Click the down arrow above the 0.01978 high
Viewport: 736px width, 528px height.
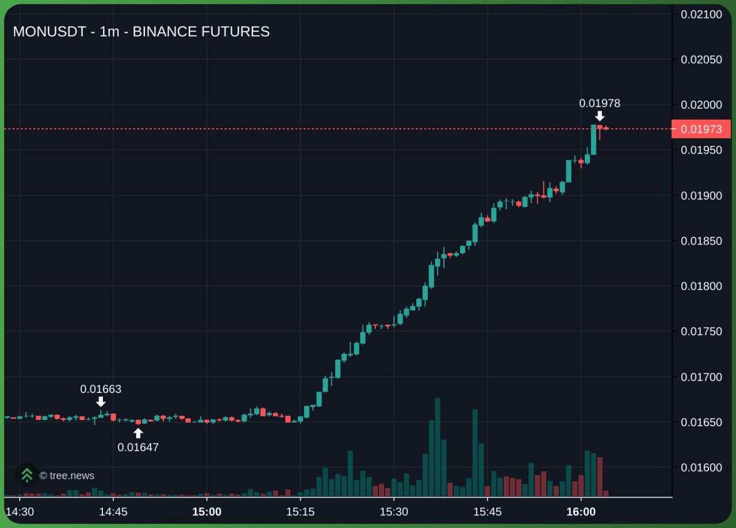tap(600, 116)
